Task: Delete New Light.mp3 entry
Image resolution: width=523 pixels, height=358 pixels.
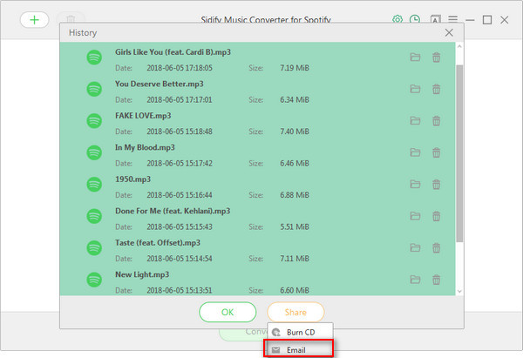Action: tap(436, 280)
